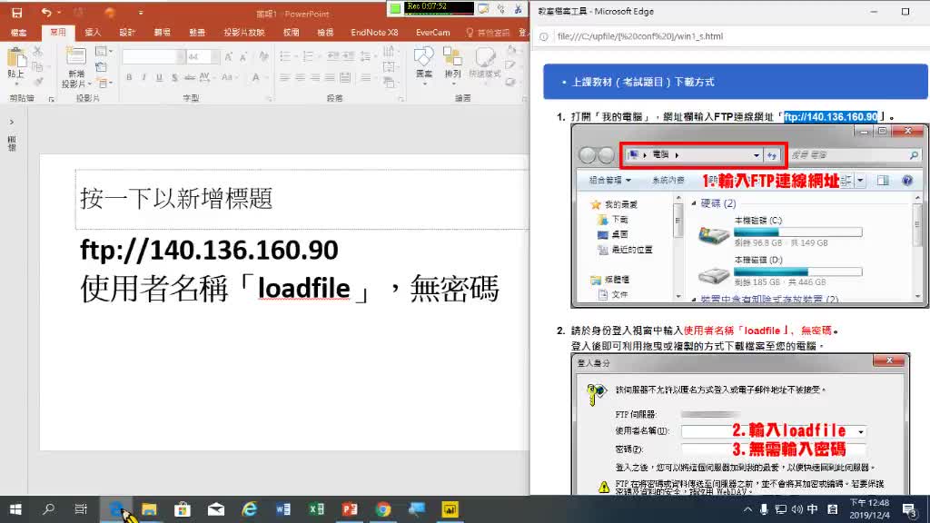The image size is (930, 523).
Task: Click the Paste (貼上) clipboard icon
Action: [16, 62]
